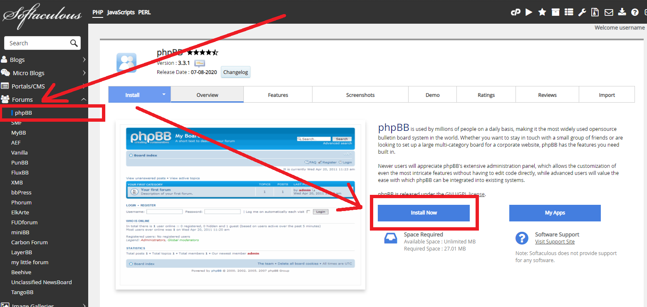This screenshot has height=307, width=647.
Task: Click the sidebar Search input field
Action: click(37, 43)
